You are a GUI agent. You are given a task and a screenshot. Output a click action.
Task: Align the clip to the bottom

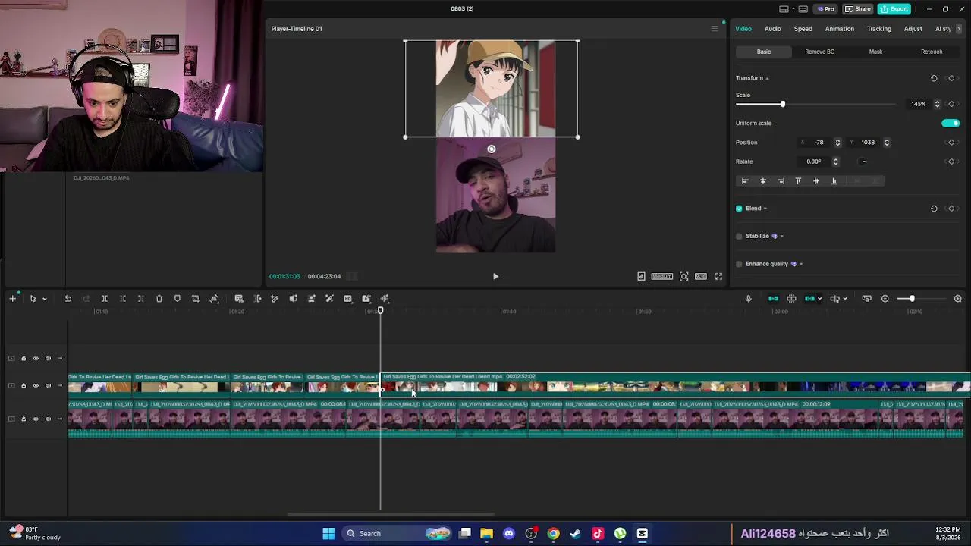point(834,181)
